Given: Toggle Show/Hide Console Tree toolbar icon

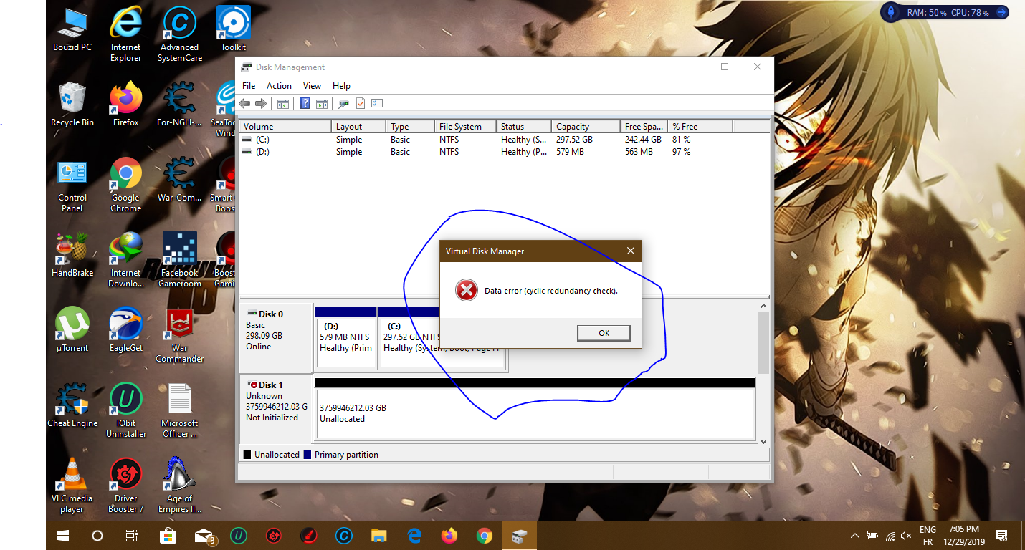Looking at the screenshot, I should pyautogui.click(x=283, y=104).
